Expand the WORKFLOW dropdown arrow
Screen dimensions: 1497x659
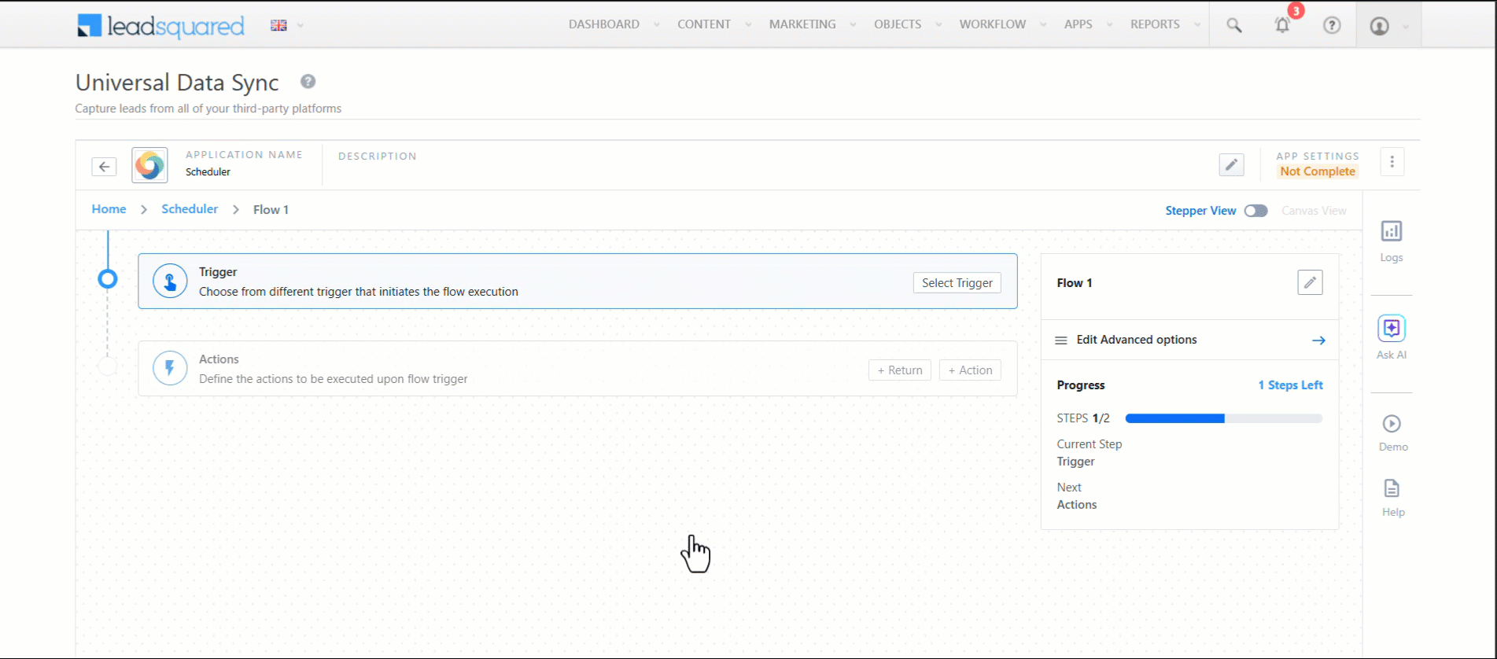[1043, 24]
